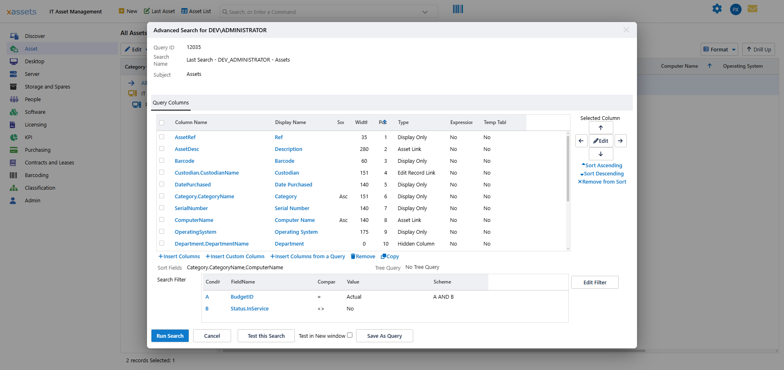Open settings gear icon in header
The height and width of the screenshot is (370, 784).
click(717, 9)
